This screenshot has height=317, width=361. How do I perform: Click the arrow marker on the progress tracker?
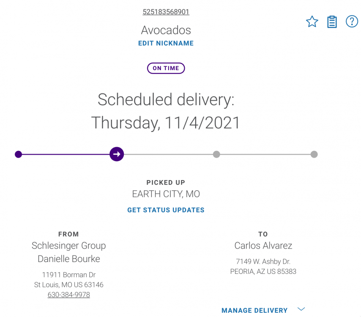point(117,154)
